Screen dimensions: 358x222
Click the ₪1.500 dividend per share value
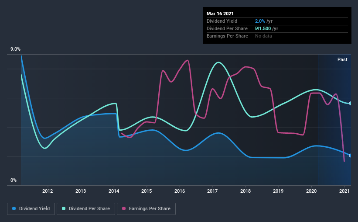(263, 28)
